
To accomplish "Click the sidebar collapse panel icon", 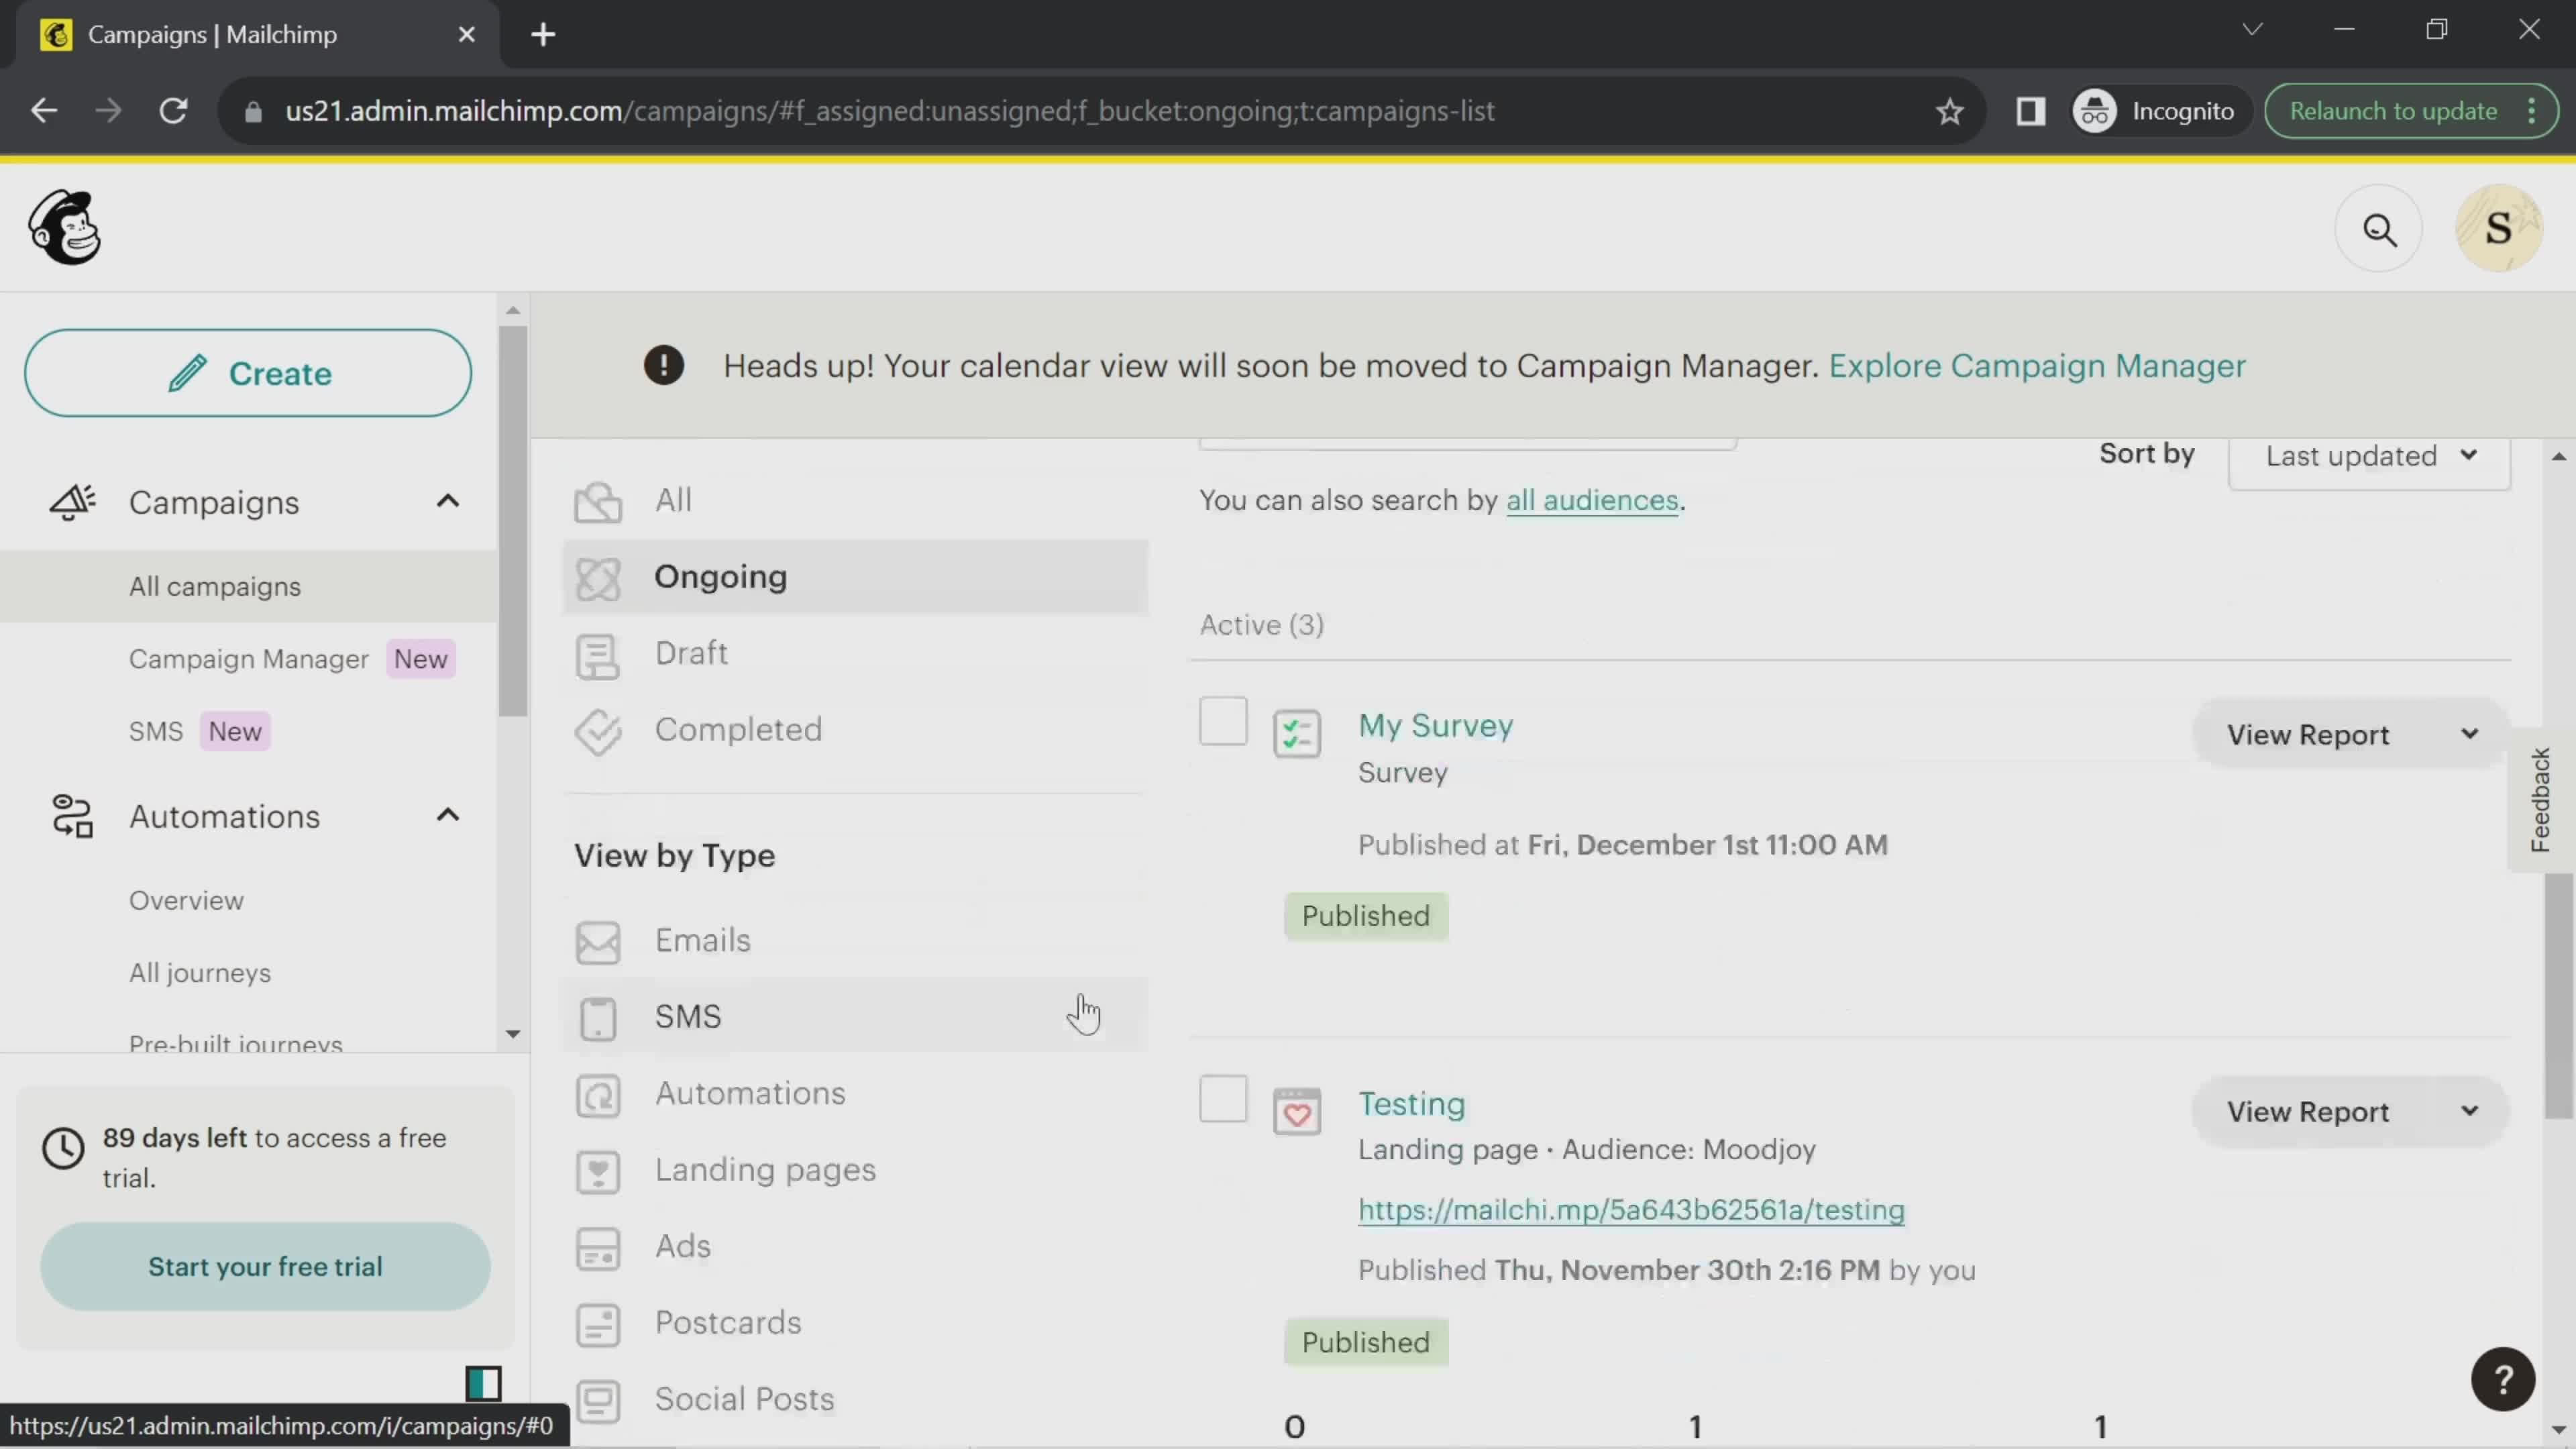I will click(483, 1383).
